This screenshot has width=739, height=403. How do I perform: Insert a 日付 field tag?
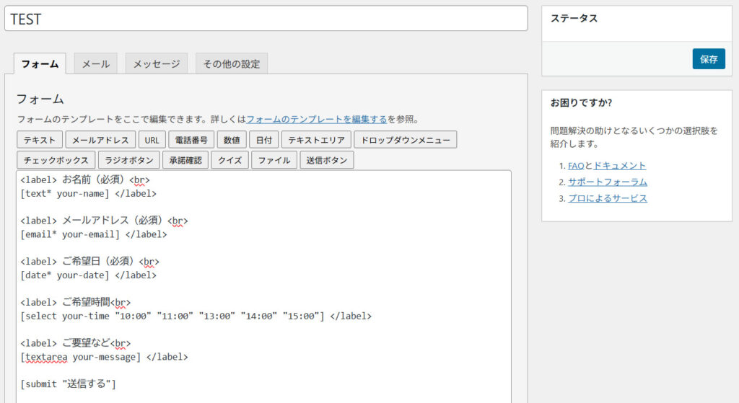[x=264, y=140]
